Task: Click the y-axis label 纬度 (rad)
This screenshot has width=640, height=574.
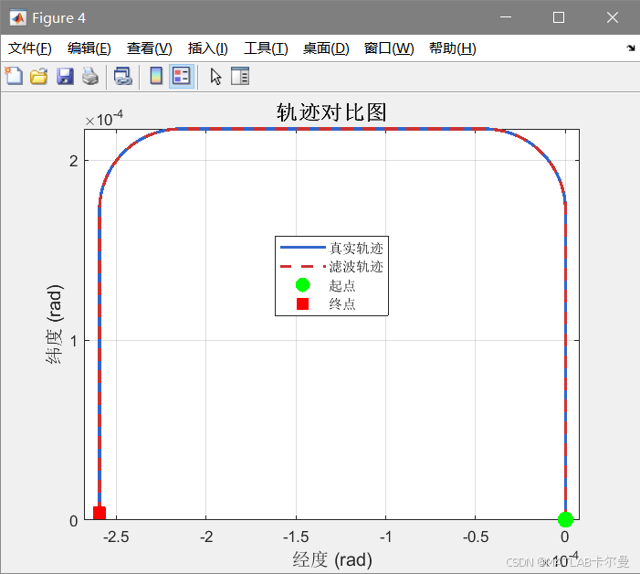Action: click(x=54, y=324)
